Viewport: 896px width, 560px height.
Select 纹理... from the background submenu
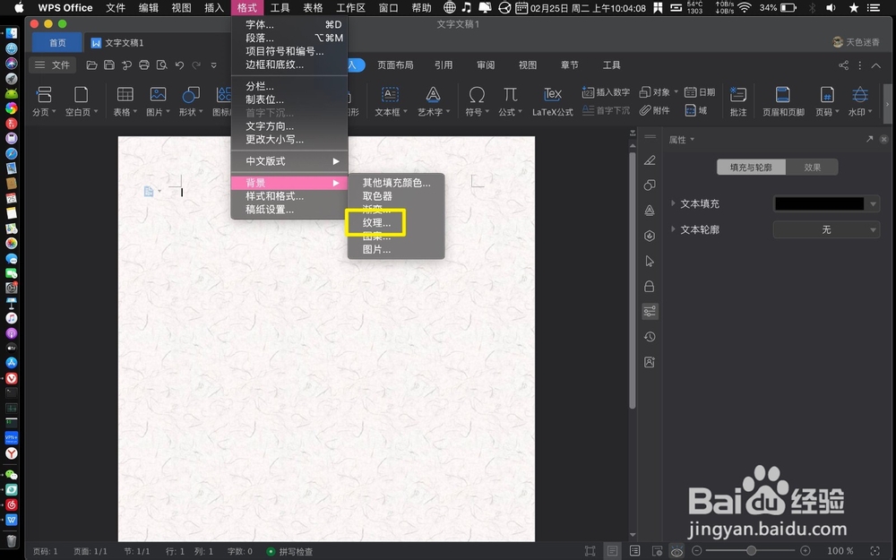tap(375, 222)
